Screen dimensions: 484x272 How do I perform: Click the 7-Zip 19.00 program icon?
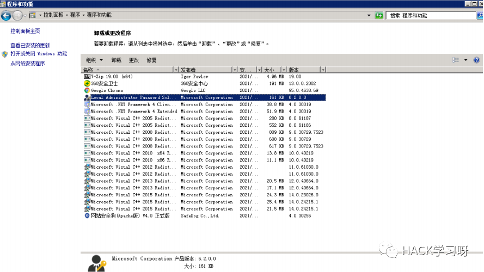coord(87,77)
